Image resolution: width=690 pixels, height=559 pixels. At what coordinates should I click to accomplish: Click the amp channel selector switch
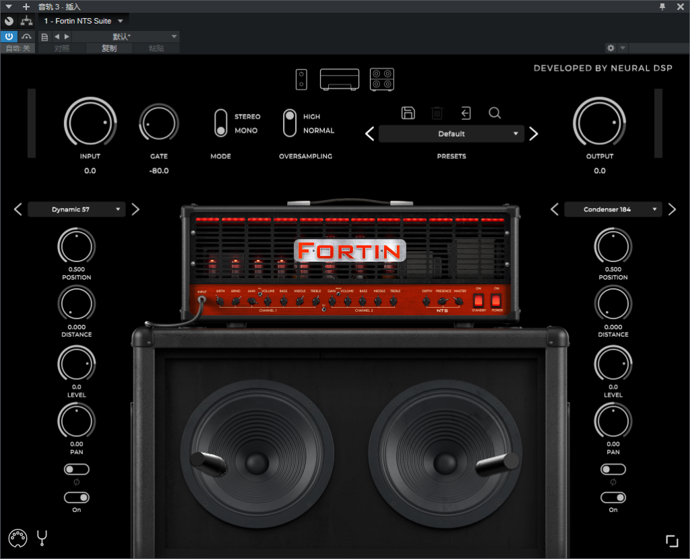(x=324, y=308)
